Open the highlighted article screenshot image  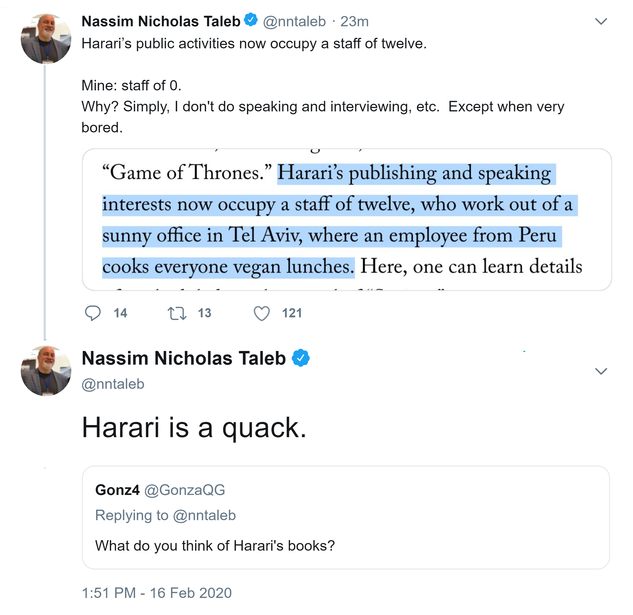click(346, 220)
